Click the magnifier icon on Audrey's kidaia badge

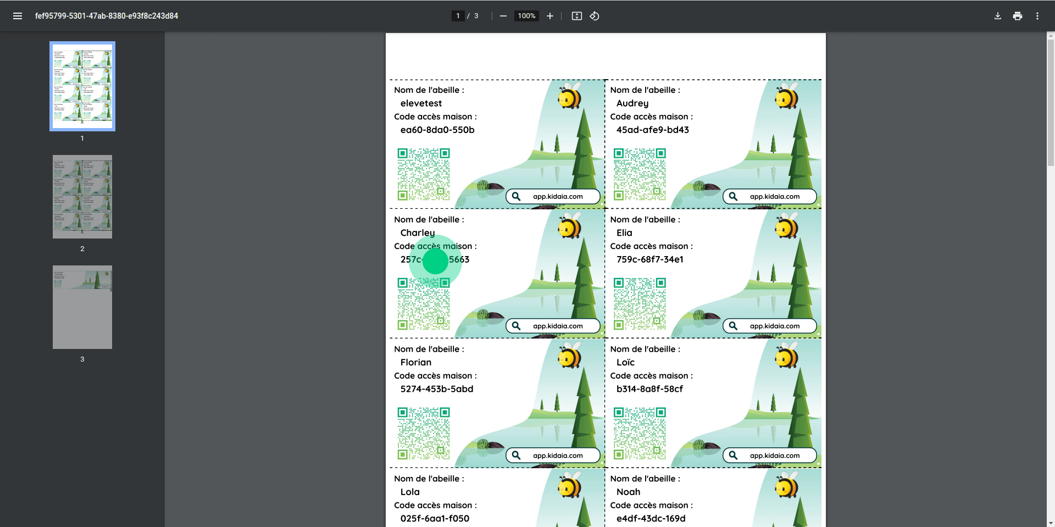click(733, 196)
